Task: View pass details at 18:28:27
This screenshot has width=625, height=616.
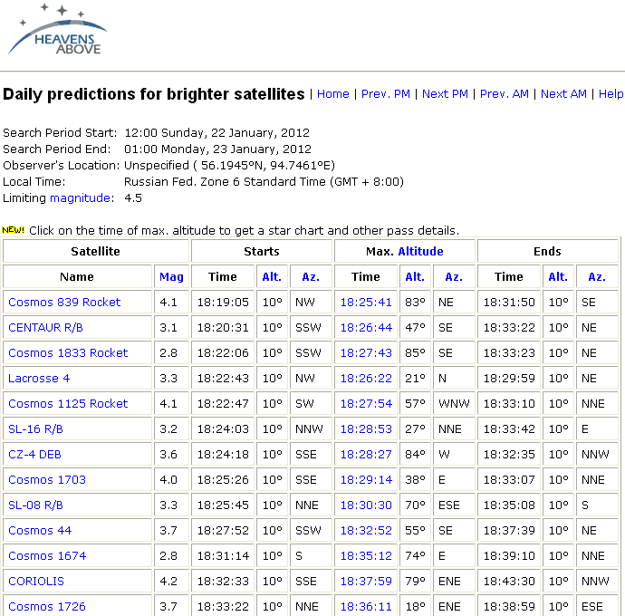Action: pyautogui.click(x=366, y=455)
